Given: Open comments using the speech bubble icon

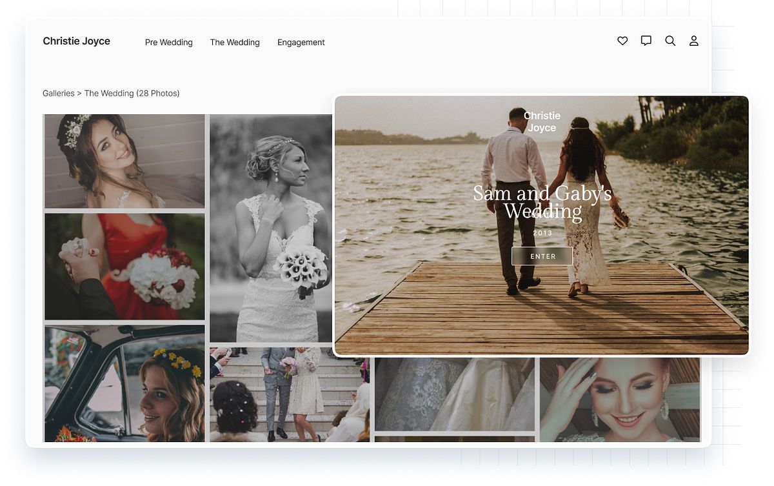Looking at the screenshot, I should (646, 41).
